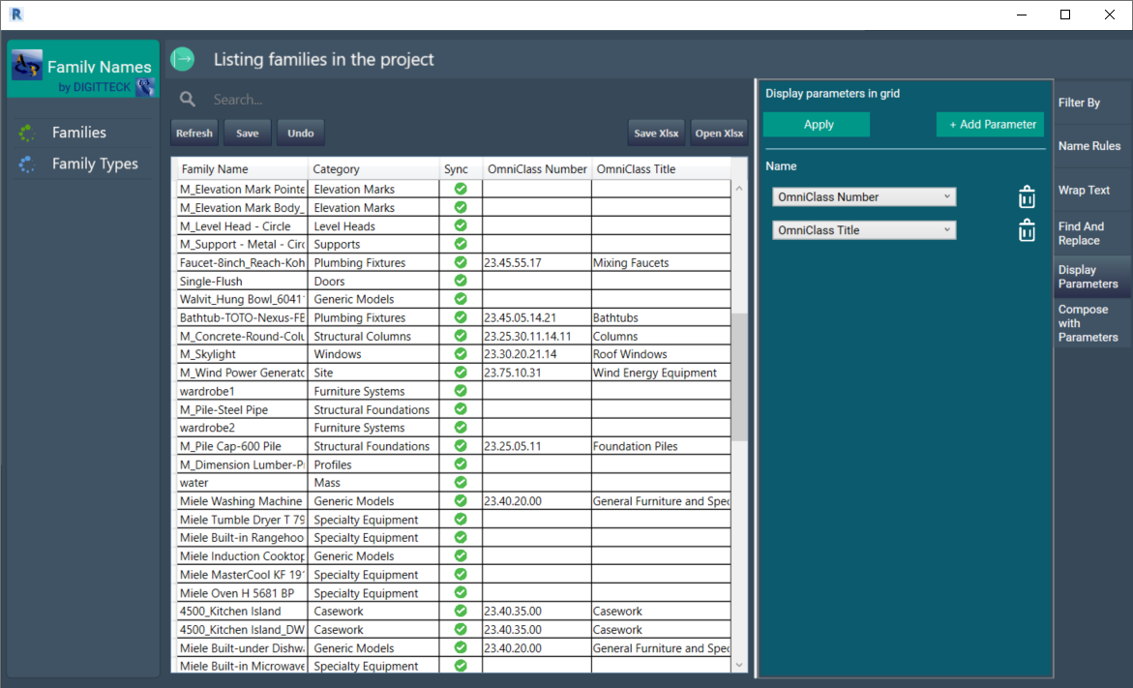Click the Revit icon in the title bar

pos(15,15)
